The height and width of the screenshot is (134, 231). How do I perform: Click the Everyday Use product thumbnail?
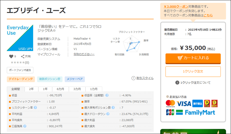20,38
